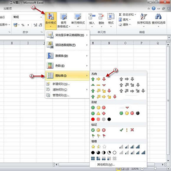Click the 插入 insert cells icon
Viewport: 171px width, 171px height.
92,16
